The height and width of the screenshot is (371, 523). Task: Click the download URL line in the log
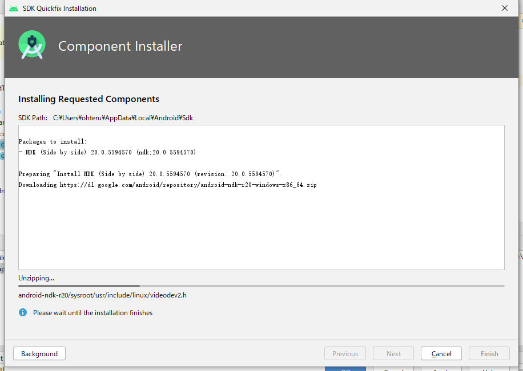(168, 185)
